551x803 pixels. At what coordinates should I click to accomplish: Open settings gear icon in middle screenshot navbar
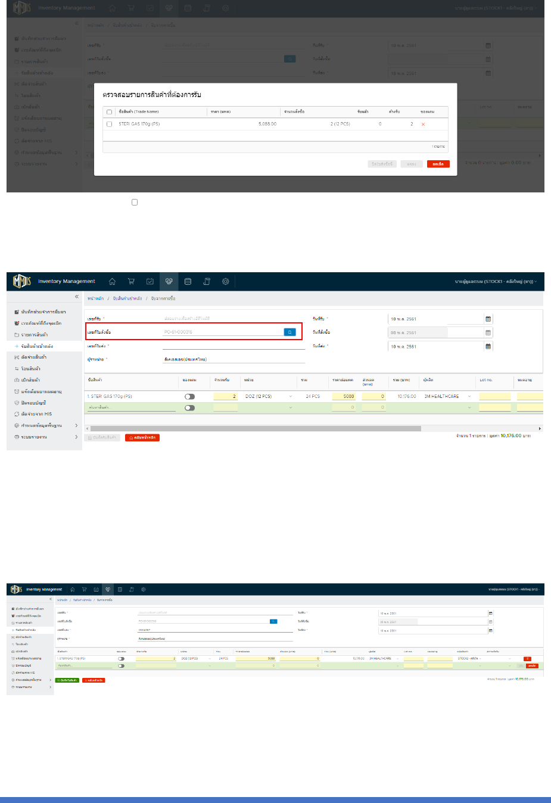pos(226,281)
